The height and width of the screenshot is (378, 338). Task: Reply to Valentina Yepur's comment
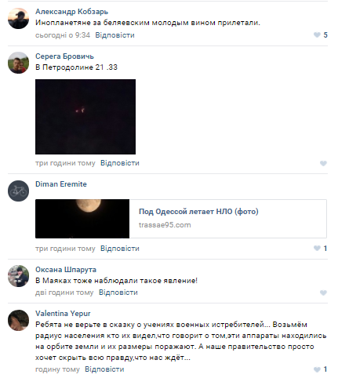(x=104, y=369)
